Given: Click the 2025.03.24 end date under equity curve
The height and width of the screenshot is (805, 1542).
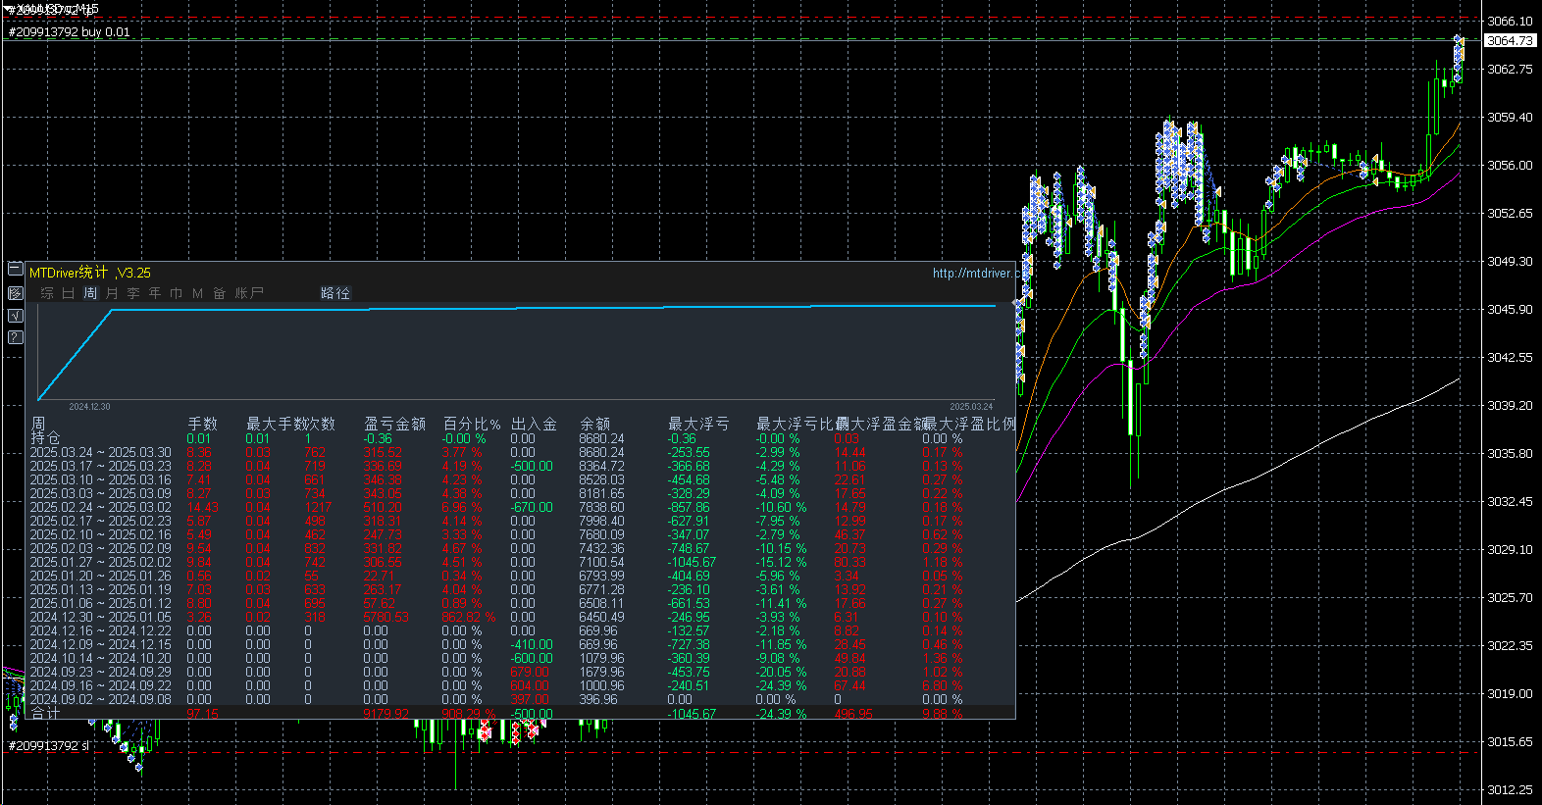Looking at the screenshot, I should pos(971,406).
